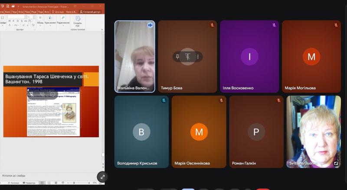
Task: Click the expand presentation fullscreen arrow button
Action: tap(102, 177)
